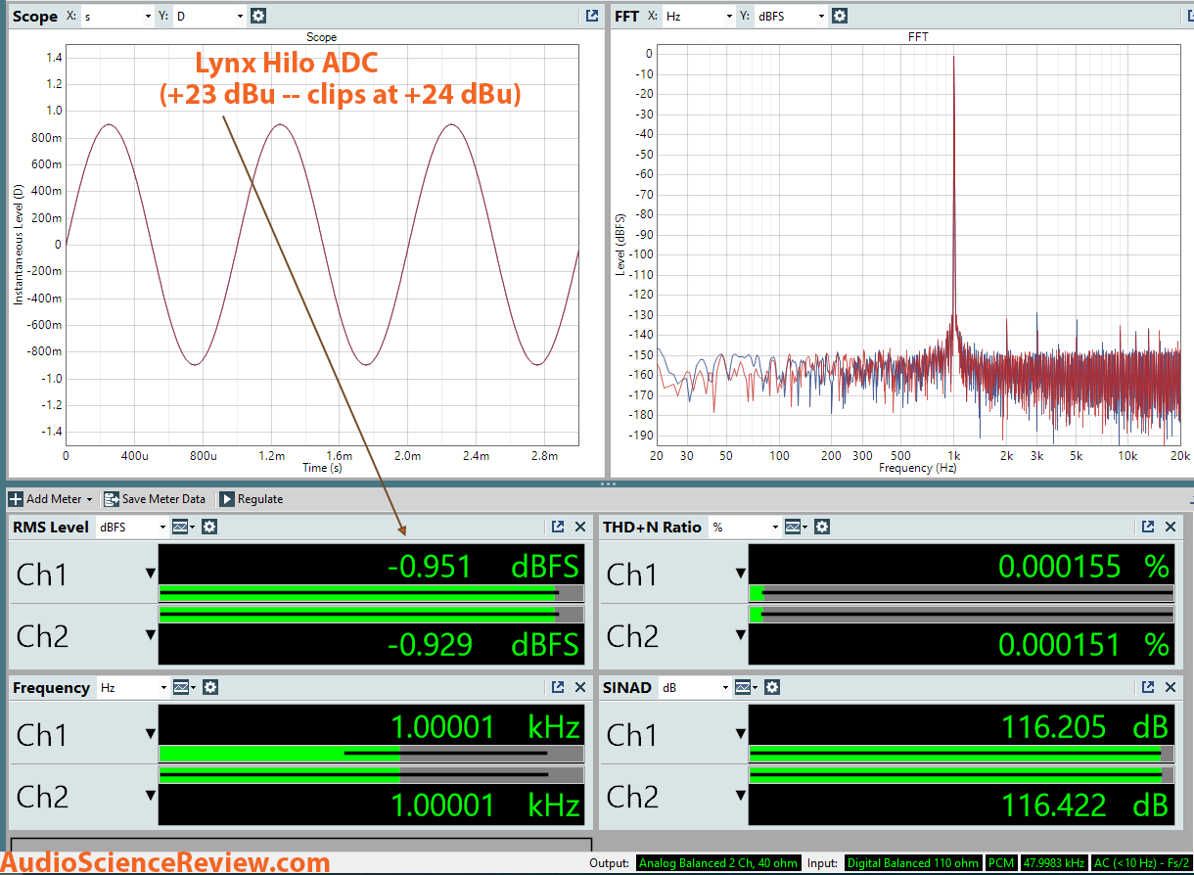Open Scope Y axis unit dropdown
This screenshot has height=875, width=1194.
click(209, 16)
